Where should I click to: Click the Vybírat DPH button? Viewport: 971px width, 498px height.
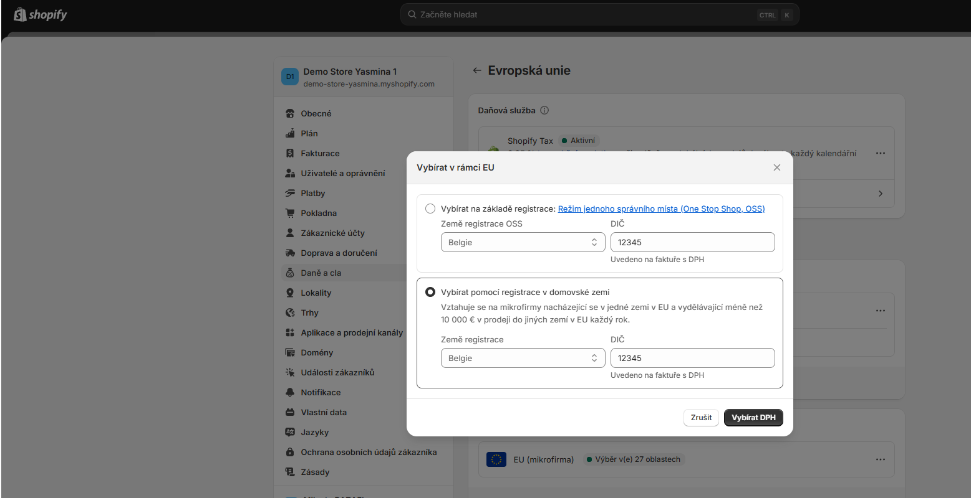click(753, 418)
